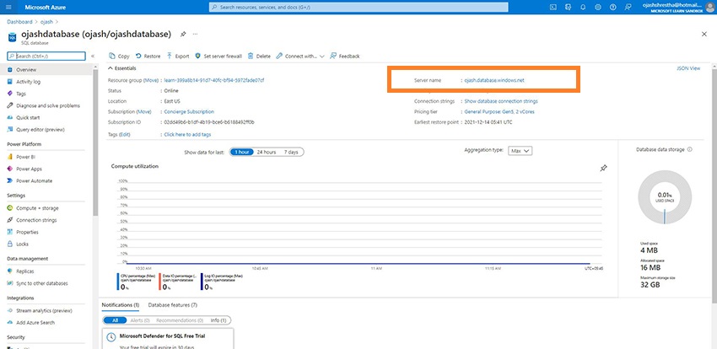Filter notifications by Info (1)
Viewport: 717px width, 349px height.
click(x=218, y=320)
